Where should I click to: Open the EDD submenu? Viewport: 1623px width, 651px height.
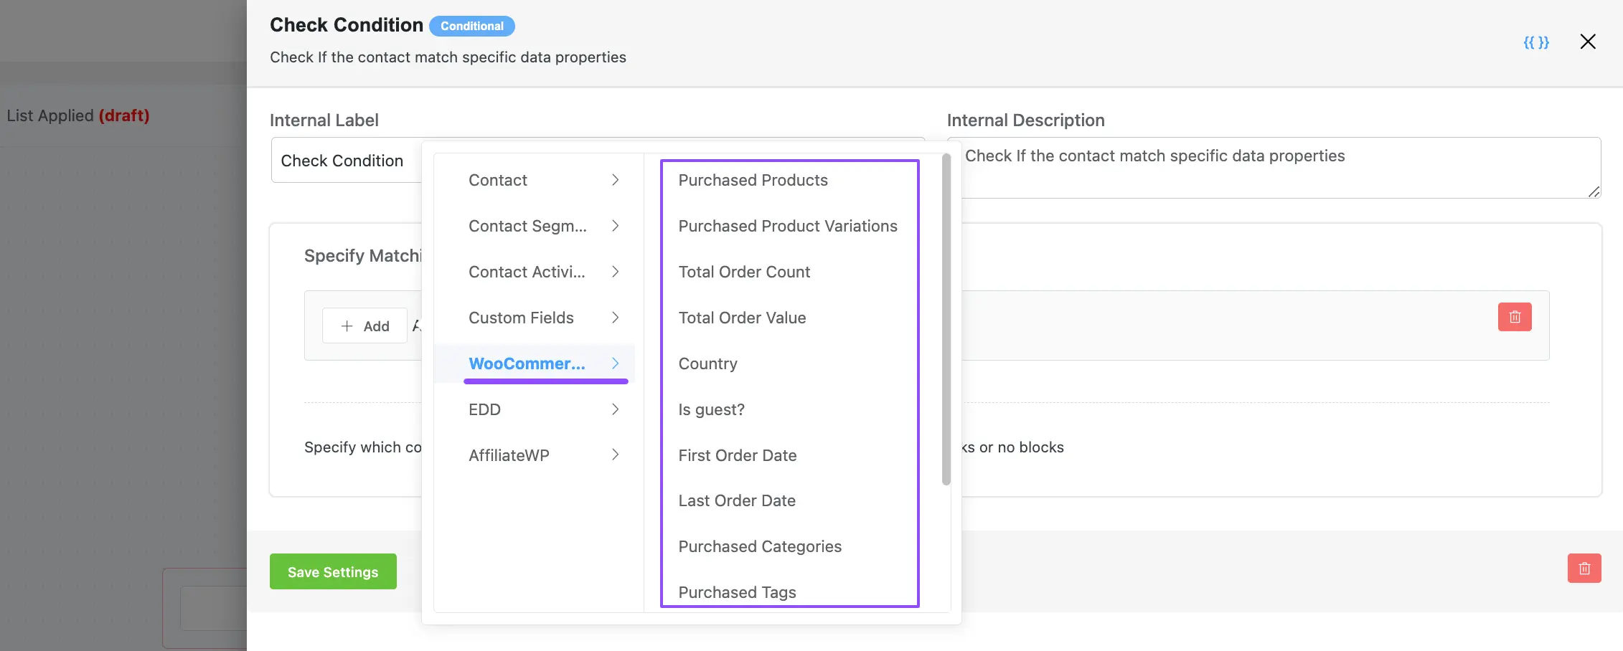pyautogui.click(x=535, y=409)
